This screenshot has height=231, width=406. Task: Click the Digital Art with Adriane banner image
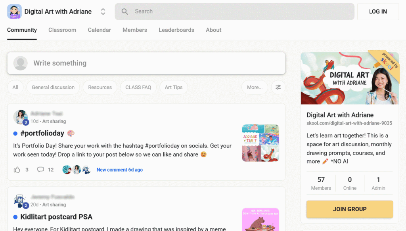coord(350,78)
